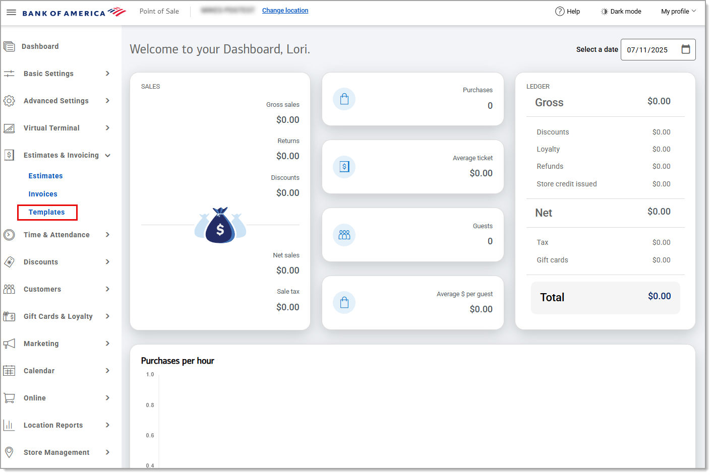Expand the Basic Settings chevron
The image size is (712, 475).
tap(107, 74)
